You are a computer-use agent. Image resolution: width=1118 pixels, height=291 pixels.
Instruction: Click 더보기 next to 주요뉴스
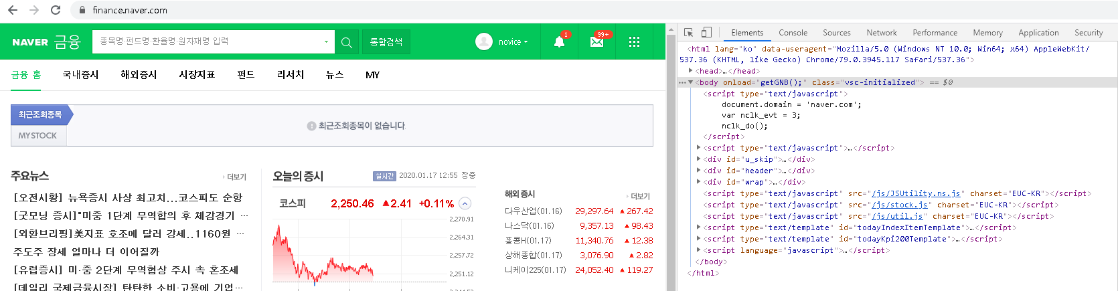tap(235, 177)
